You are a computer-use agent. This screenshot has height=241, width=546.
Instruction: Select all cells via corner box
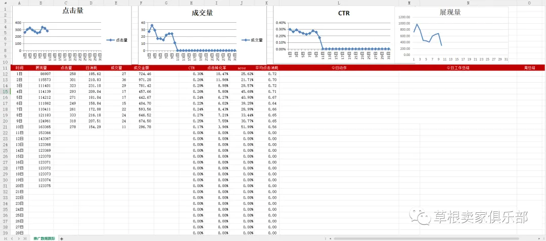point(5,3)
